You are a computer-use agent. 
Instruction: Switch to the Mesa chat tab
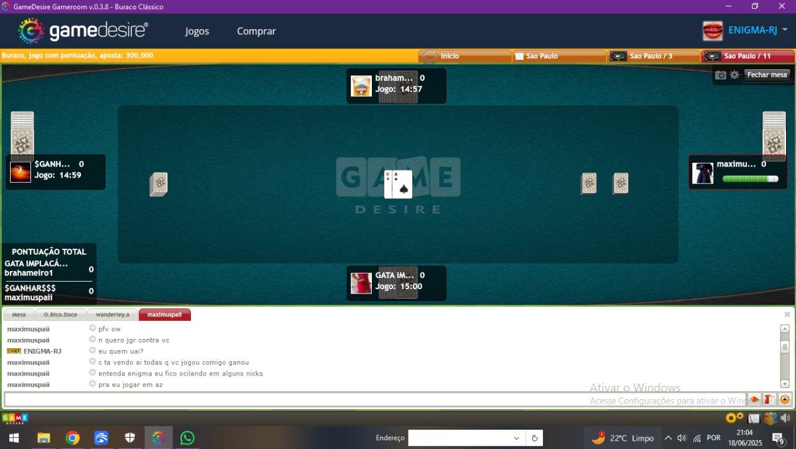[19, 315]
